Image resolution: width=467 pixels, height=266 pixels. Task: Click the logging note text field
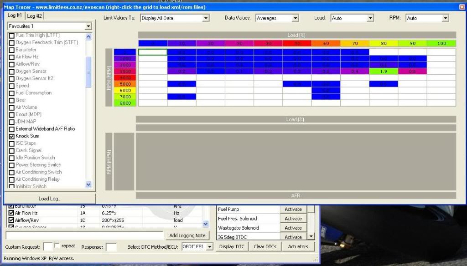coord(84,235)
